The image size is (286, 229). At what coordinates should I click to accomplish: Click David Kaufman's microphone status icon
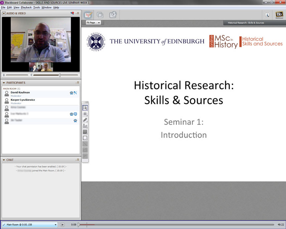pos(76,93)
